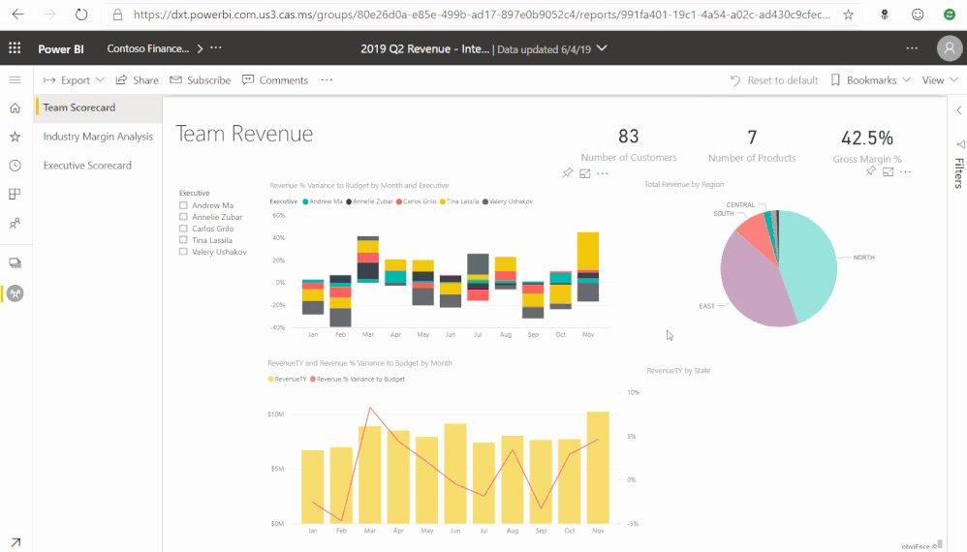Click the Share button
Image resolution: width=967 pixels, height=552 pixels.
point(137,80)
